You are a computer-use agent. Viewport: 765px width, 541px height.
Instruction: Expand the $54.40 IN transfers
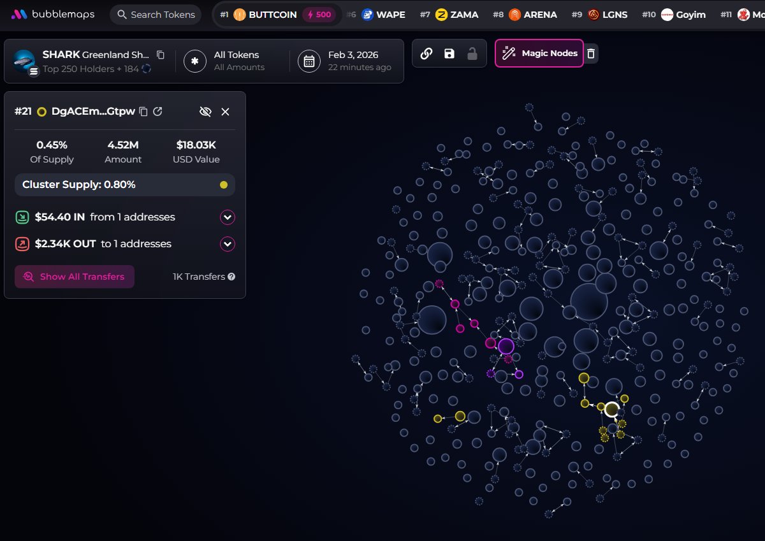point(228,217)
